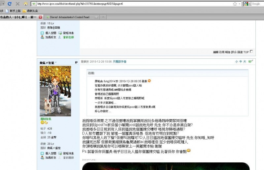The image size is (264, 170).
Task: Click the orange quoted-post jump icon
Action: [149, 81]
